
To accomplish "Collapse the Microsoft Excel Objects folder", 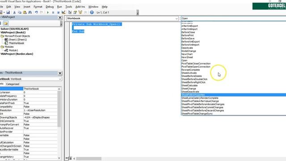I will (x=2, y=36).
